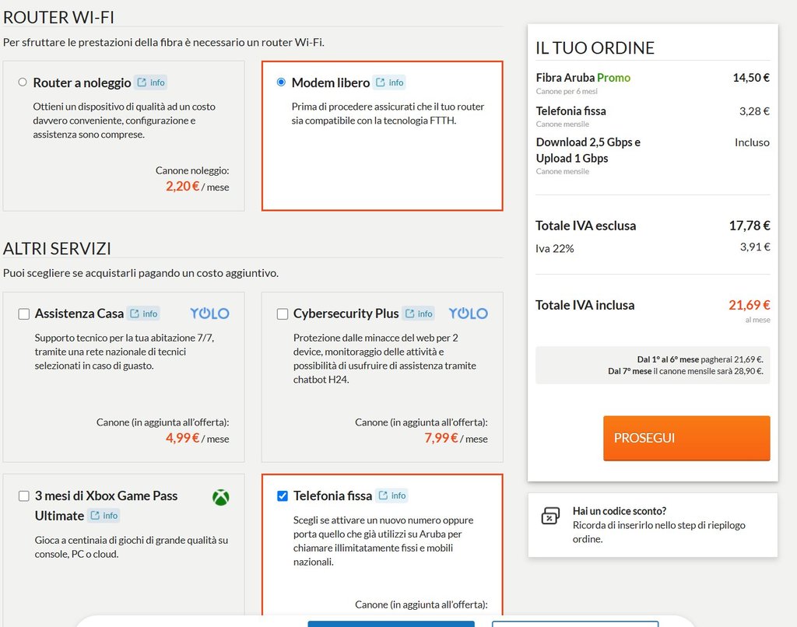797x627 pixels.
Task: Open info link for Xbox Game Pass Ultimate
Action: tap(104, 516)
